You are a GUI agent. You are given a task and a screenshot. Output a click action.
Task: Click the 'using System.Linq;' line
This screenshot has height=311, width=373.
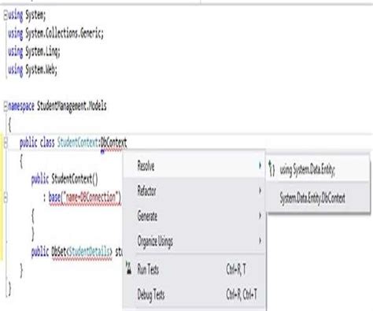pos(34,51)
